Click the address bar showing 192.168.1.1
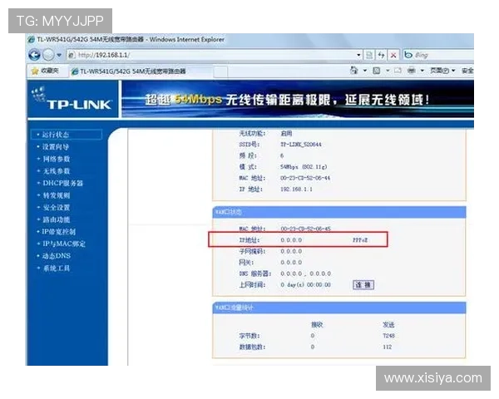The image size is (499, 399). pyautogui.click(x=210, y=55)
